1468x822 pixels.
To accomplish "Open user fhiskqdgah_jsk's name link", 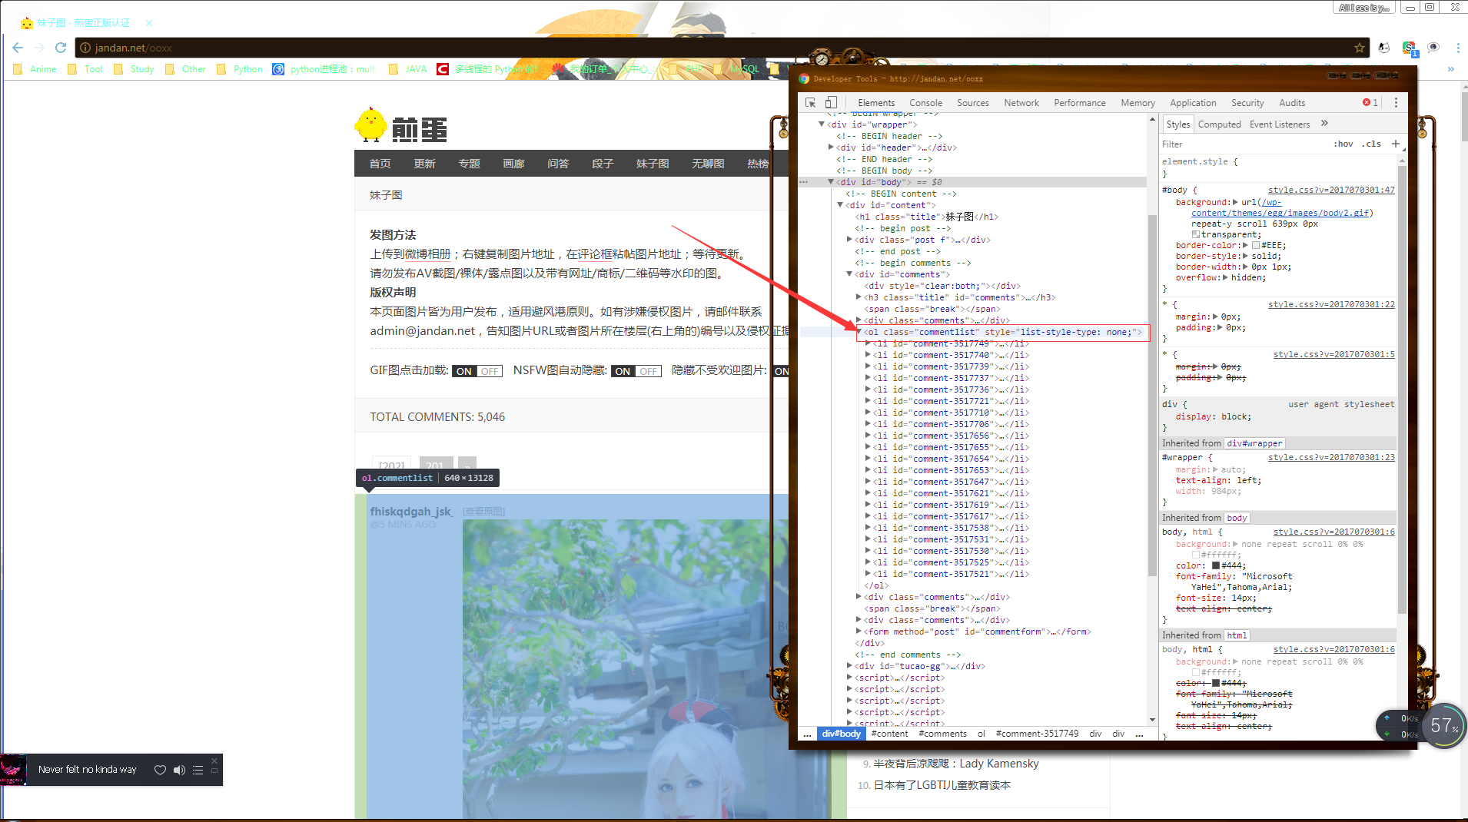I will (x=411, y=512).
